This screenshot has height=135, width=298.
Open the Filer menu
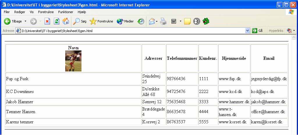7,12
